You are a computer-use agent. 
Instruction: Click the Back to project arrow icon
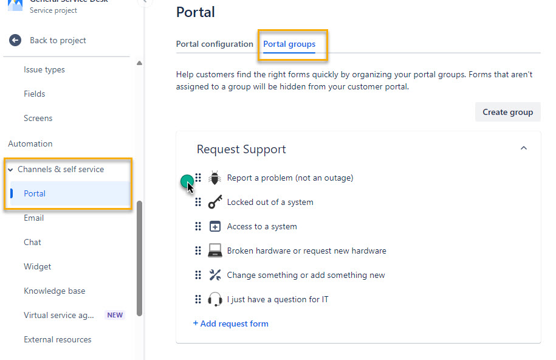pos(15,40)
